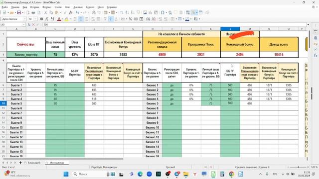Open the highlight color dropdown arrow
The width and height of the screenshot is (319, 179).
(70, 19)
